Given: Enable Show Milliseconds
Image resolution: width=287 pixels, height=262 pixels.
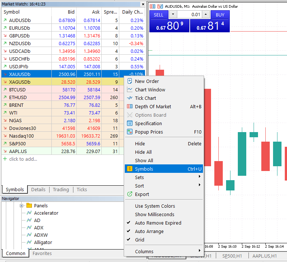Looking at the screenshot, I should [164, 214].
